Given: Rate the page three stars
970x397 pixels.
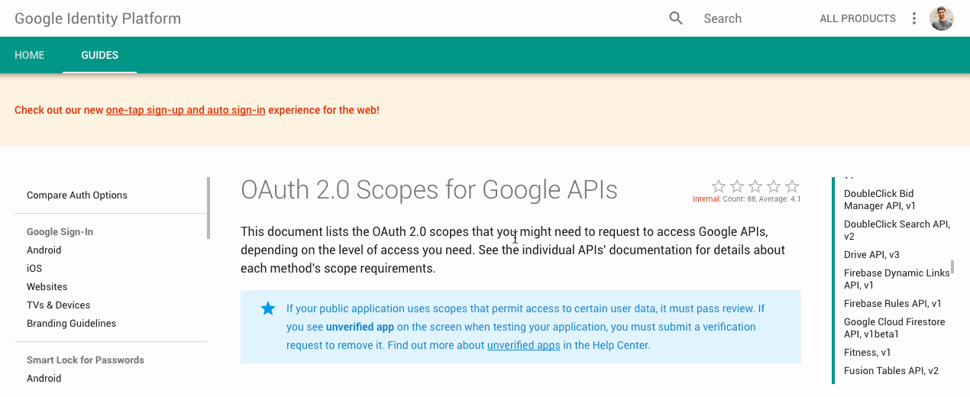Looking at the screenshot, I should pos(755,186).
